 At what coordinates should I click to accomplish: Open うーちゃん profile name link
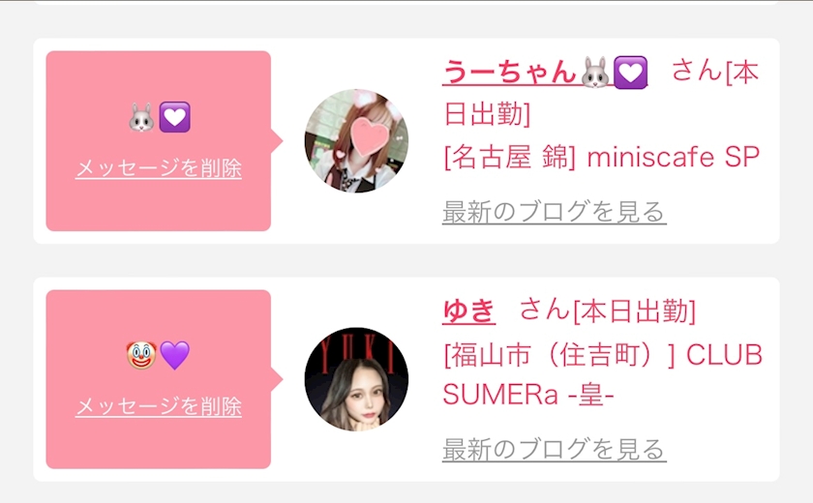click(545, 72)
